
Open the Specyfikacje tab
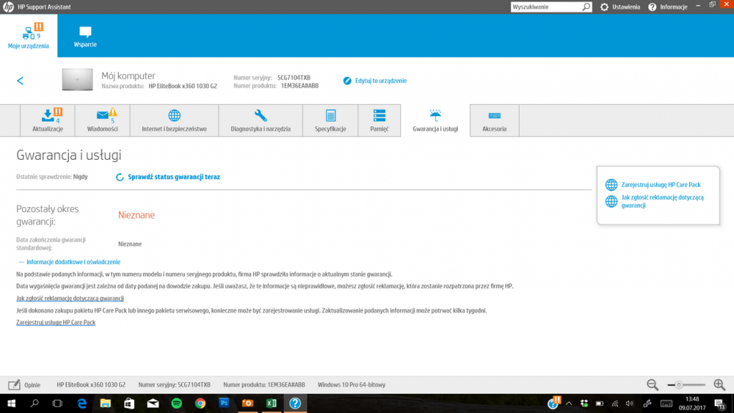point(330,120)
